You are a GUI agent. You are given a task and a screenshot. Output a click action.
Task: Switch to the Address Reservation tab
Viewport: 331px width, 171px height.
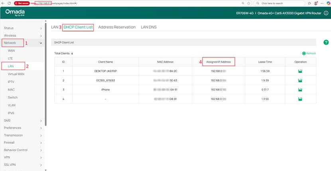(x=116, y=28)
